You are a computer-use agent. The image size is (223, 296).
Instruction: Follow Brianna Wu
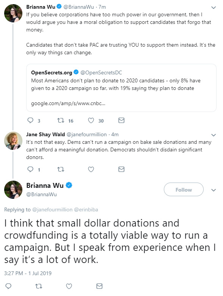[184, 189]
